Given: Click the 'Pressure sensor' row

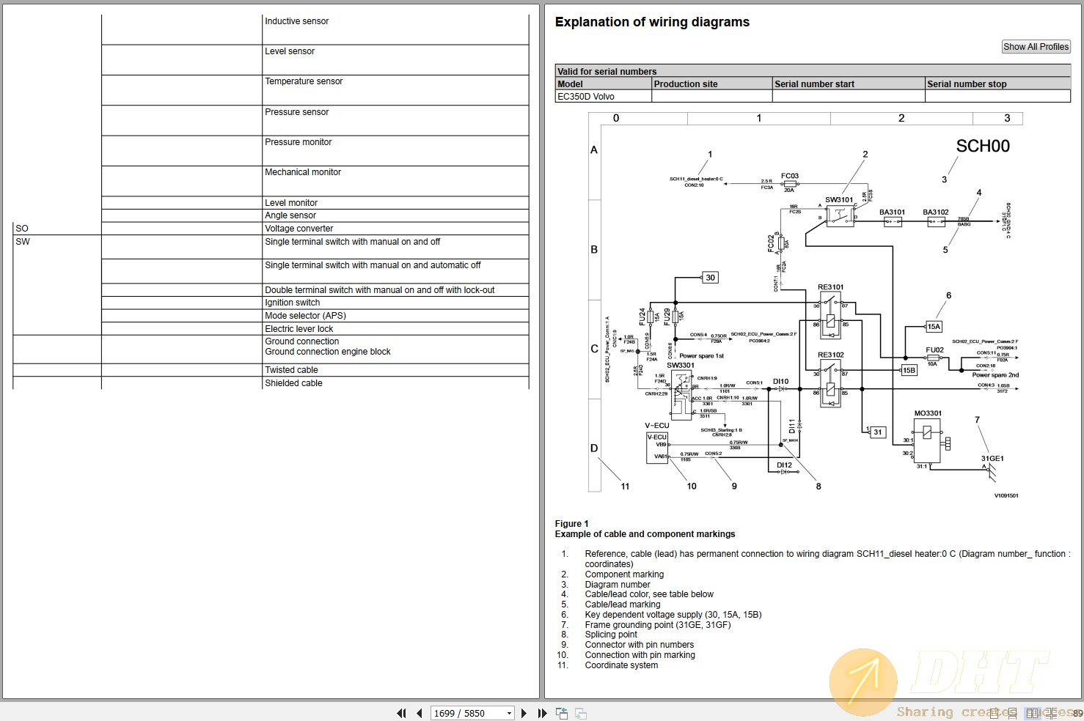Looking at the screenshot, I should [395, 120].
